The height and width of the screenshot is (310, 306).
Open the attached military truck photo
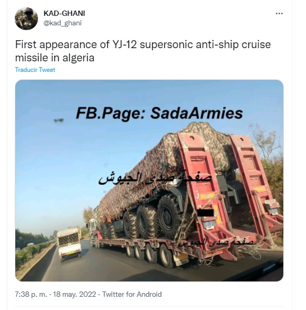click(x=149, y=180)
